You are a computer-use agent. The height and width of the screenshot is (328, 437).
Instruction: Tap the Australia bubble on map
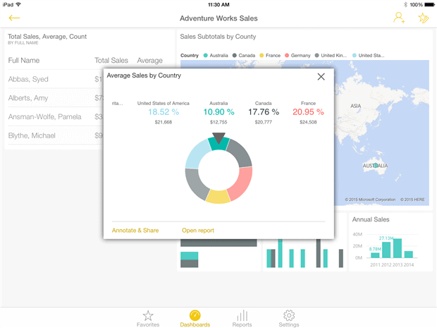[376, 165]
